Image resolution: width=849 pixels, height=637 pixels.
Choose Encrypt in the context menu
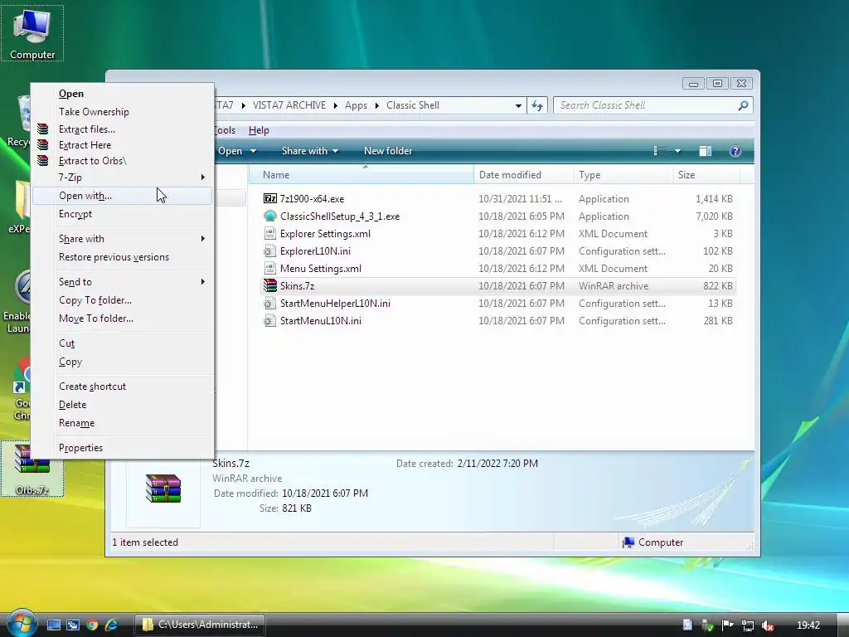pos(122,214)
